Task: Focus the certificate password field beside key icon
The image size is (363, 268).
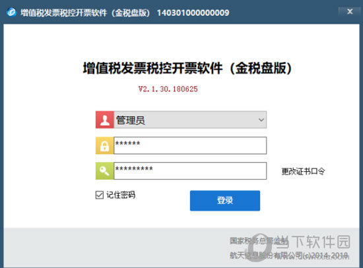Action: tap(190, 171)
